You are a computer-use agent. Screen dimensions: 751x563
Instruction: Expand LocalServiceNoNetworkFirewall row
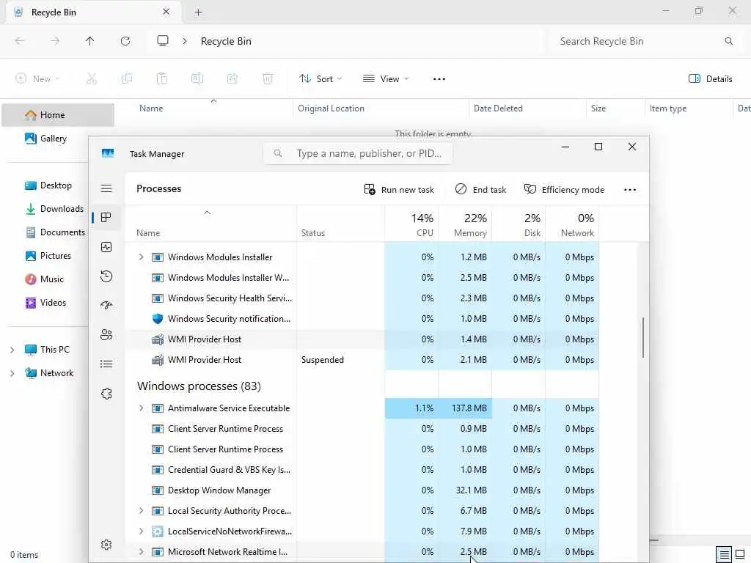pos(141,531)
